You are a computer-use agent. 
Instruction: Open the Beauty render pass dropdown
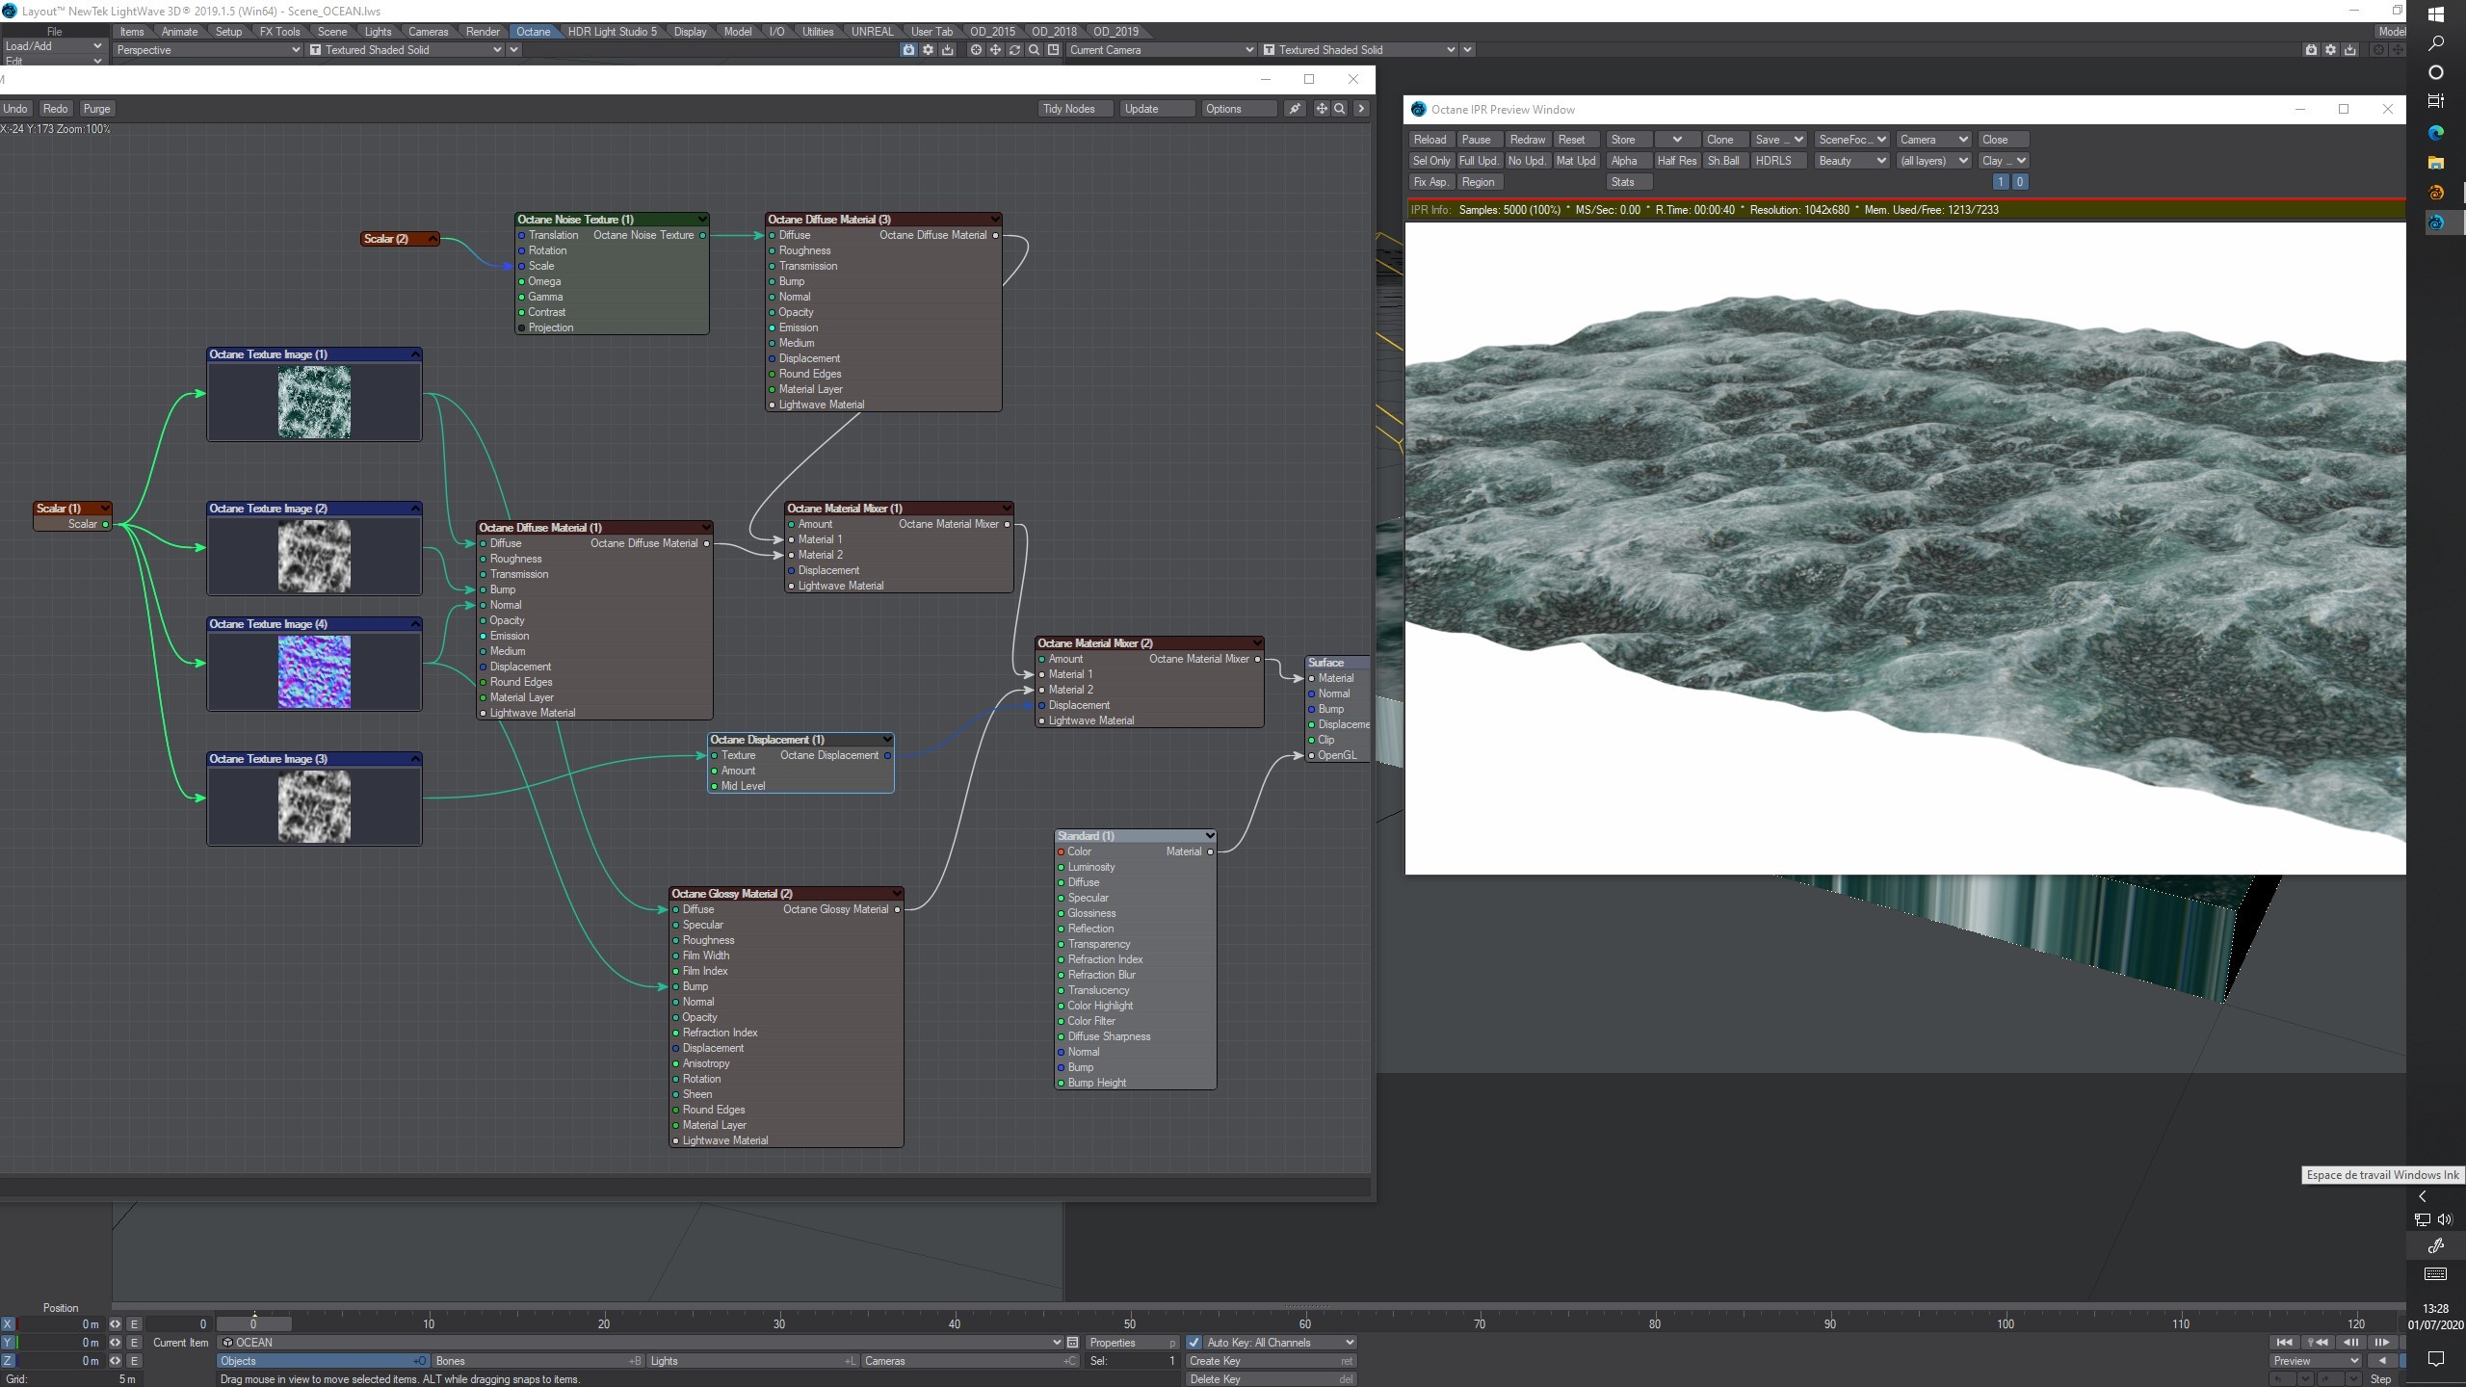1850,161
